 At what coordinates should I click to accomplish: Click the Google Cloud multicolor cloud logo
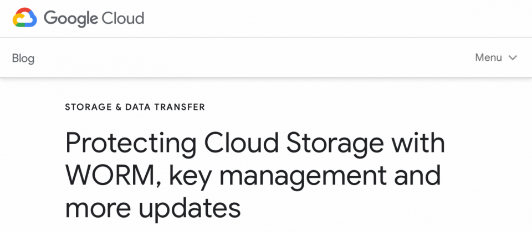(25, 18)
